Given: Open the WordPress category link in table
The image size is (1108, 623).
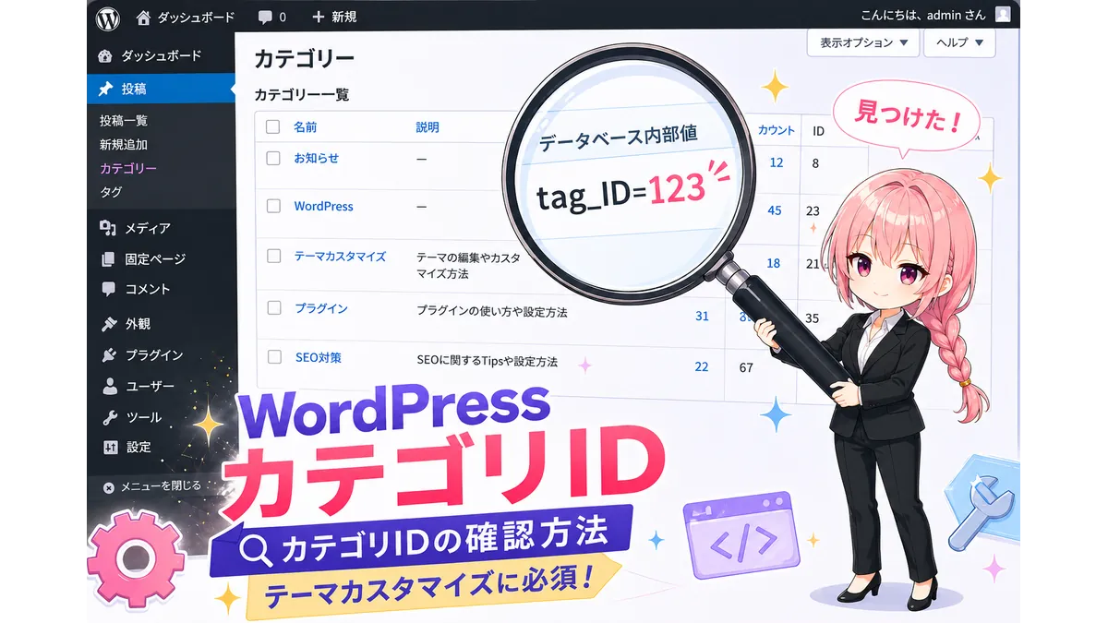Looking at the screenshot, I should click(x=323, y=206).
